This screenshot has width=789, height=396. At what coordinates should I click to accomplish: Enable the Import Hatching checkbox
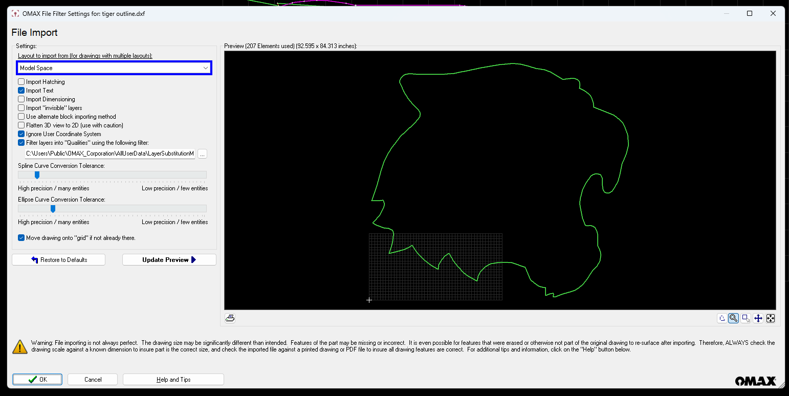point(21,82)
